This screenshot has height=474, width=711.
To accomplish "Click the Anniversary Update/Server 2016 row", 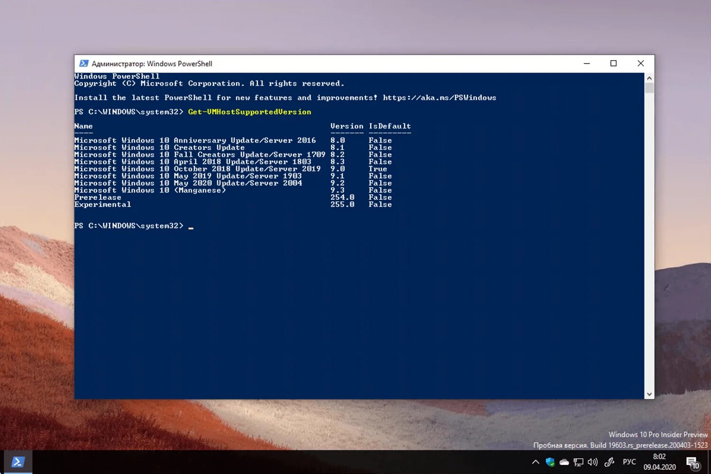I will pos(233,140).
